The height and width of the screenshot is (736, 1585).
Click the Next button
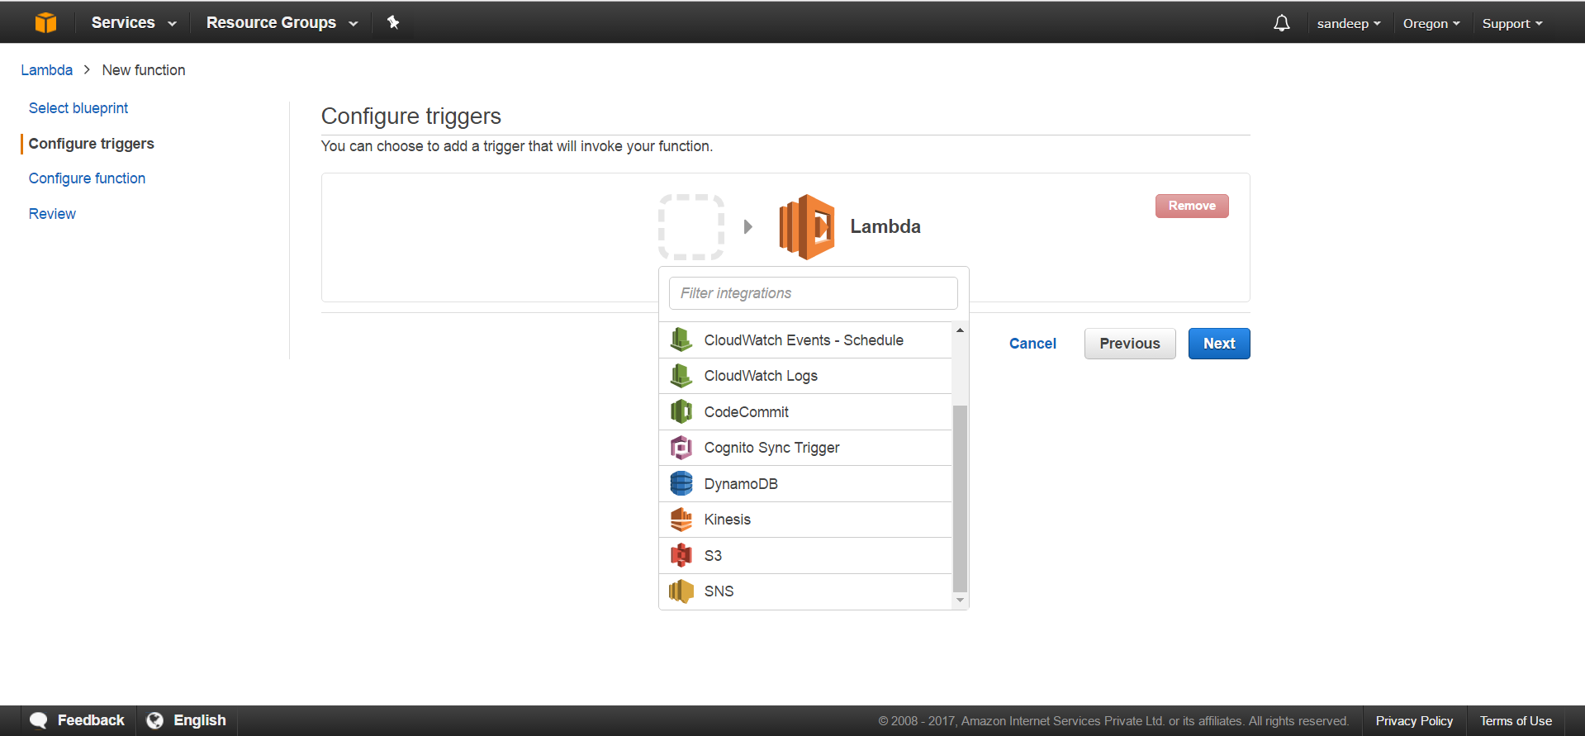pyautogui.click(x=1219, y=344)
